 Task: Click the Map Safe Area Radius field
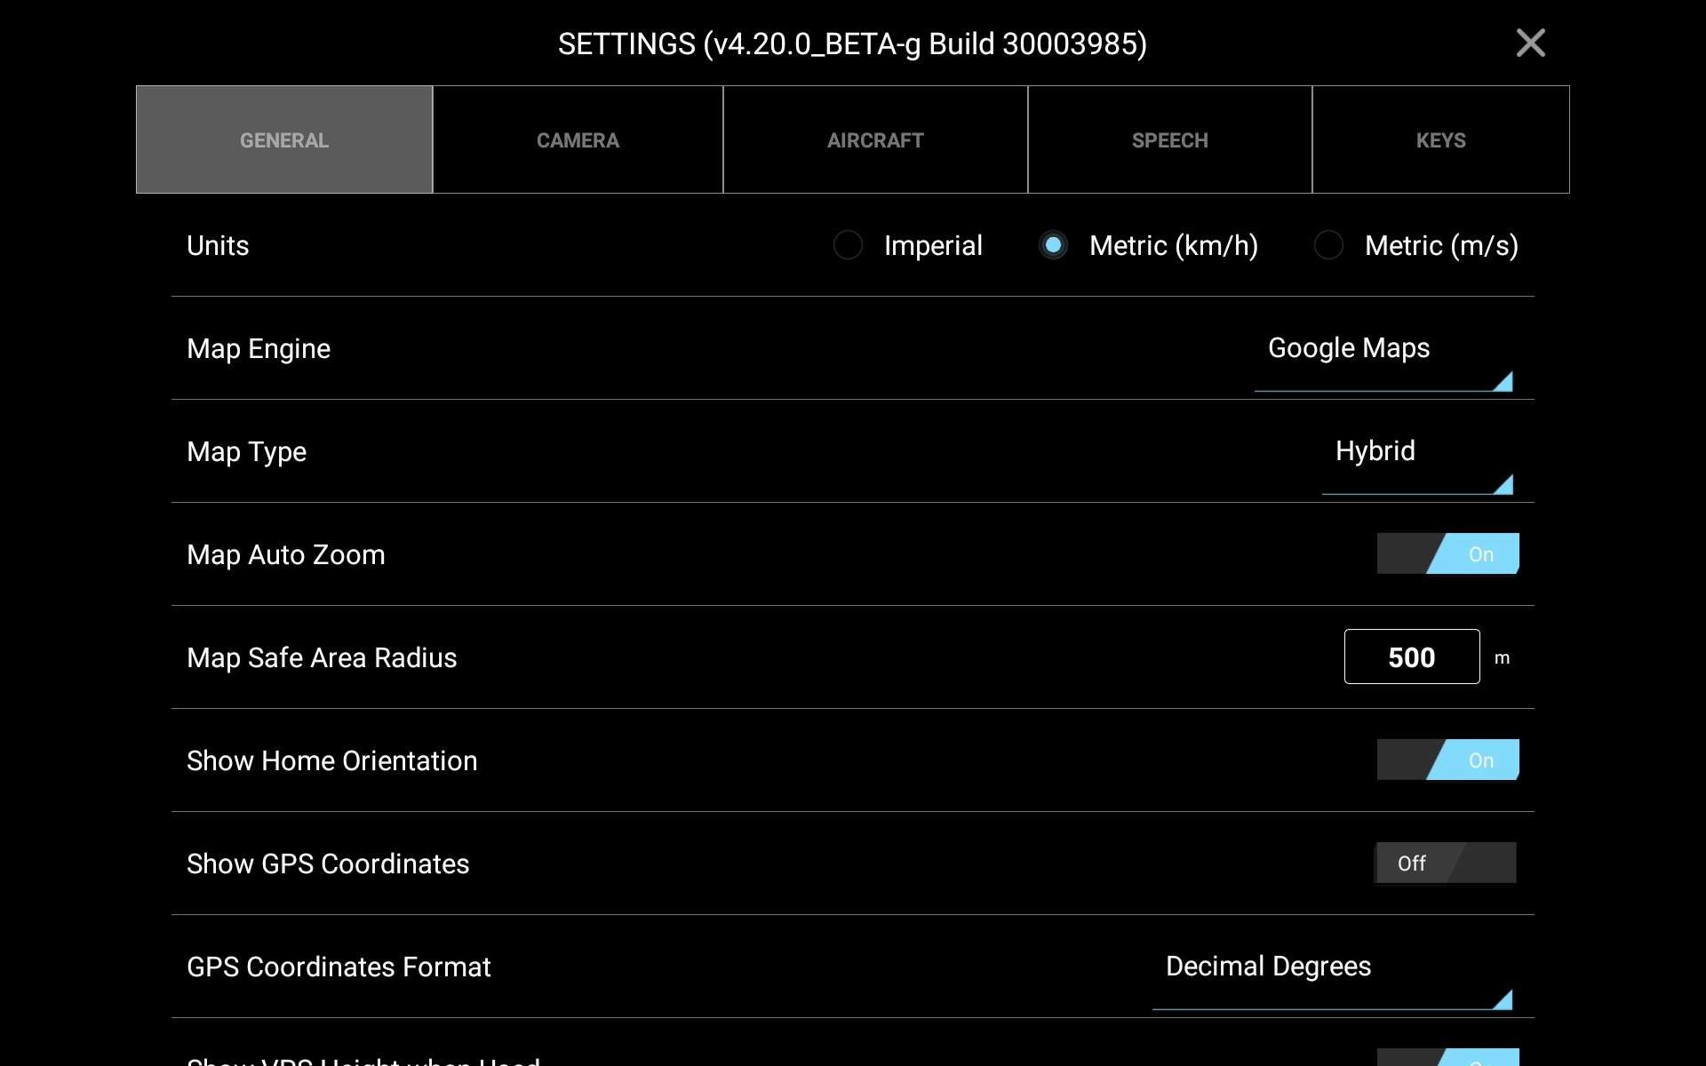1411,657
